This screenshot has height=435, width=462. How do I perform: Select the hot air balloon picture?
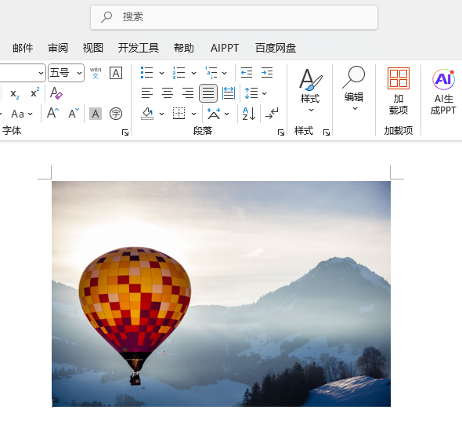click(x=222, y=294)
